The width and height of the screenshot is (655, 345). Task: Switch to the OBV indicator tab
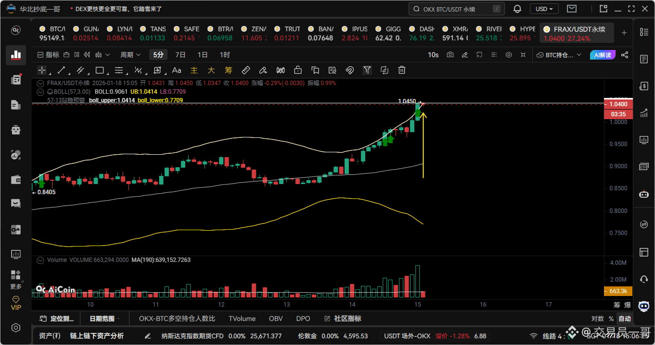pos(275,318)
